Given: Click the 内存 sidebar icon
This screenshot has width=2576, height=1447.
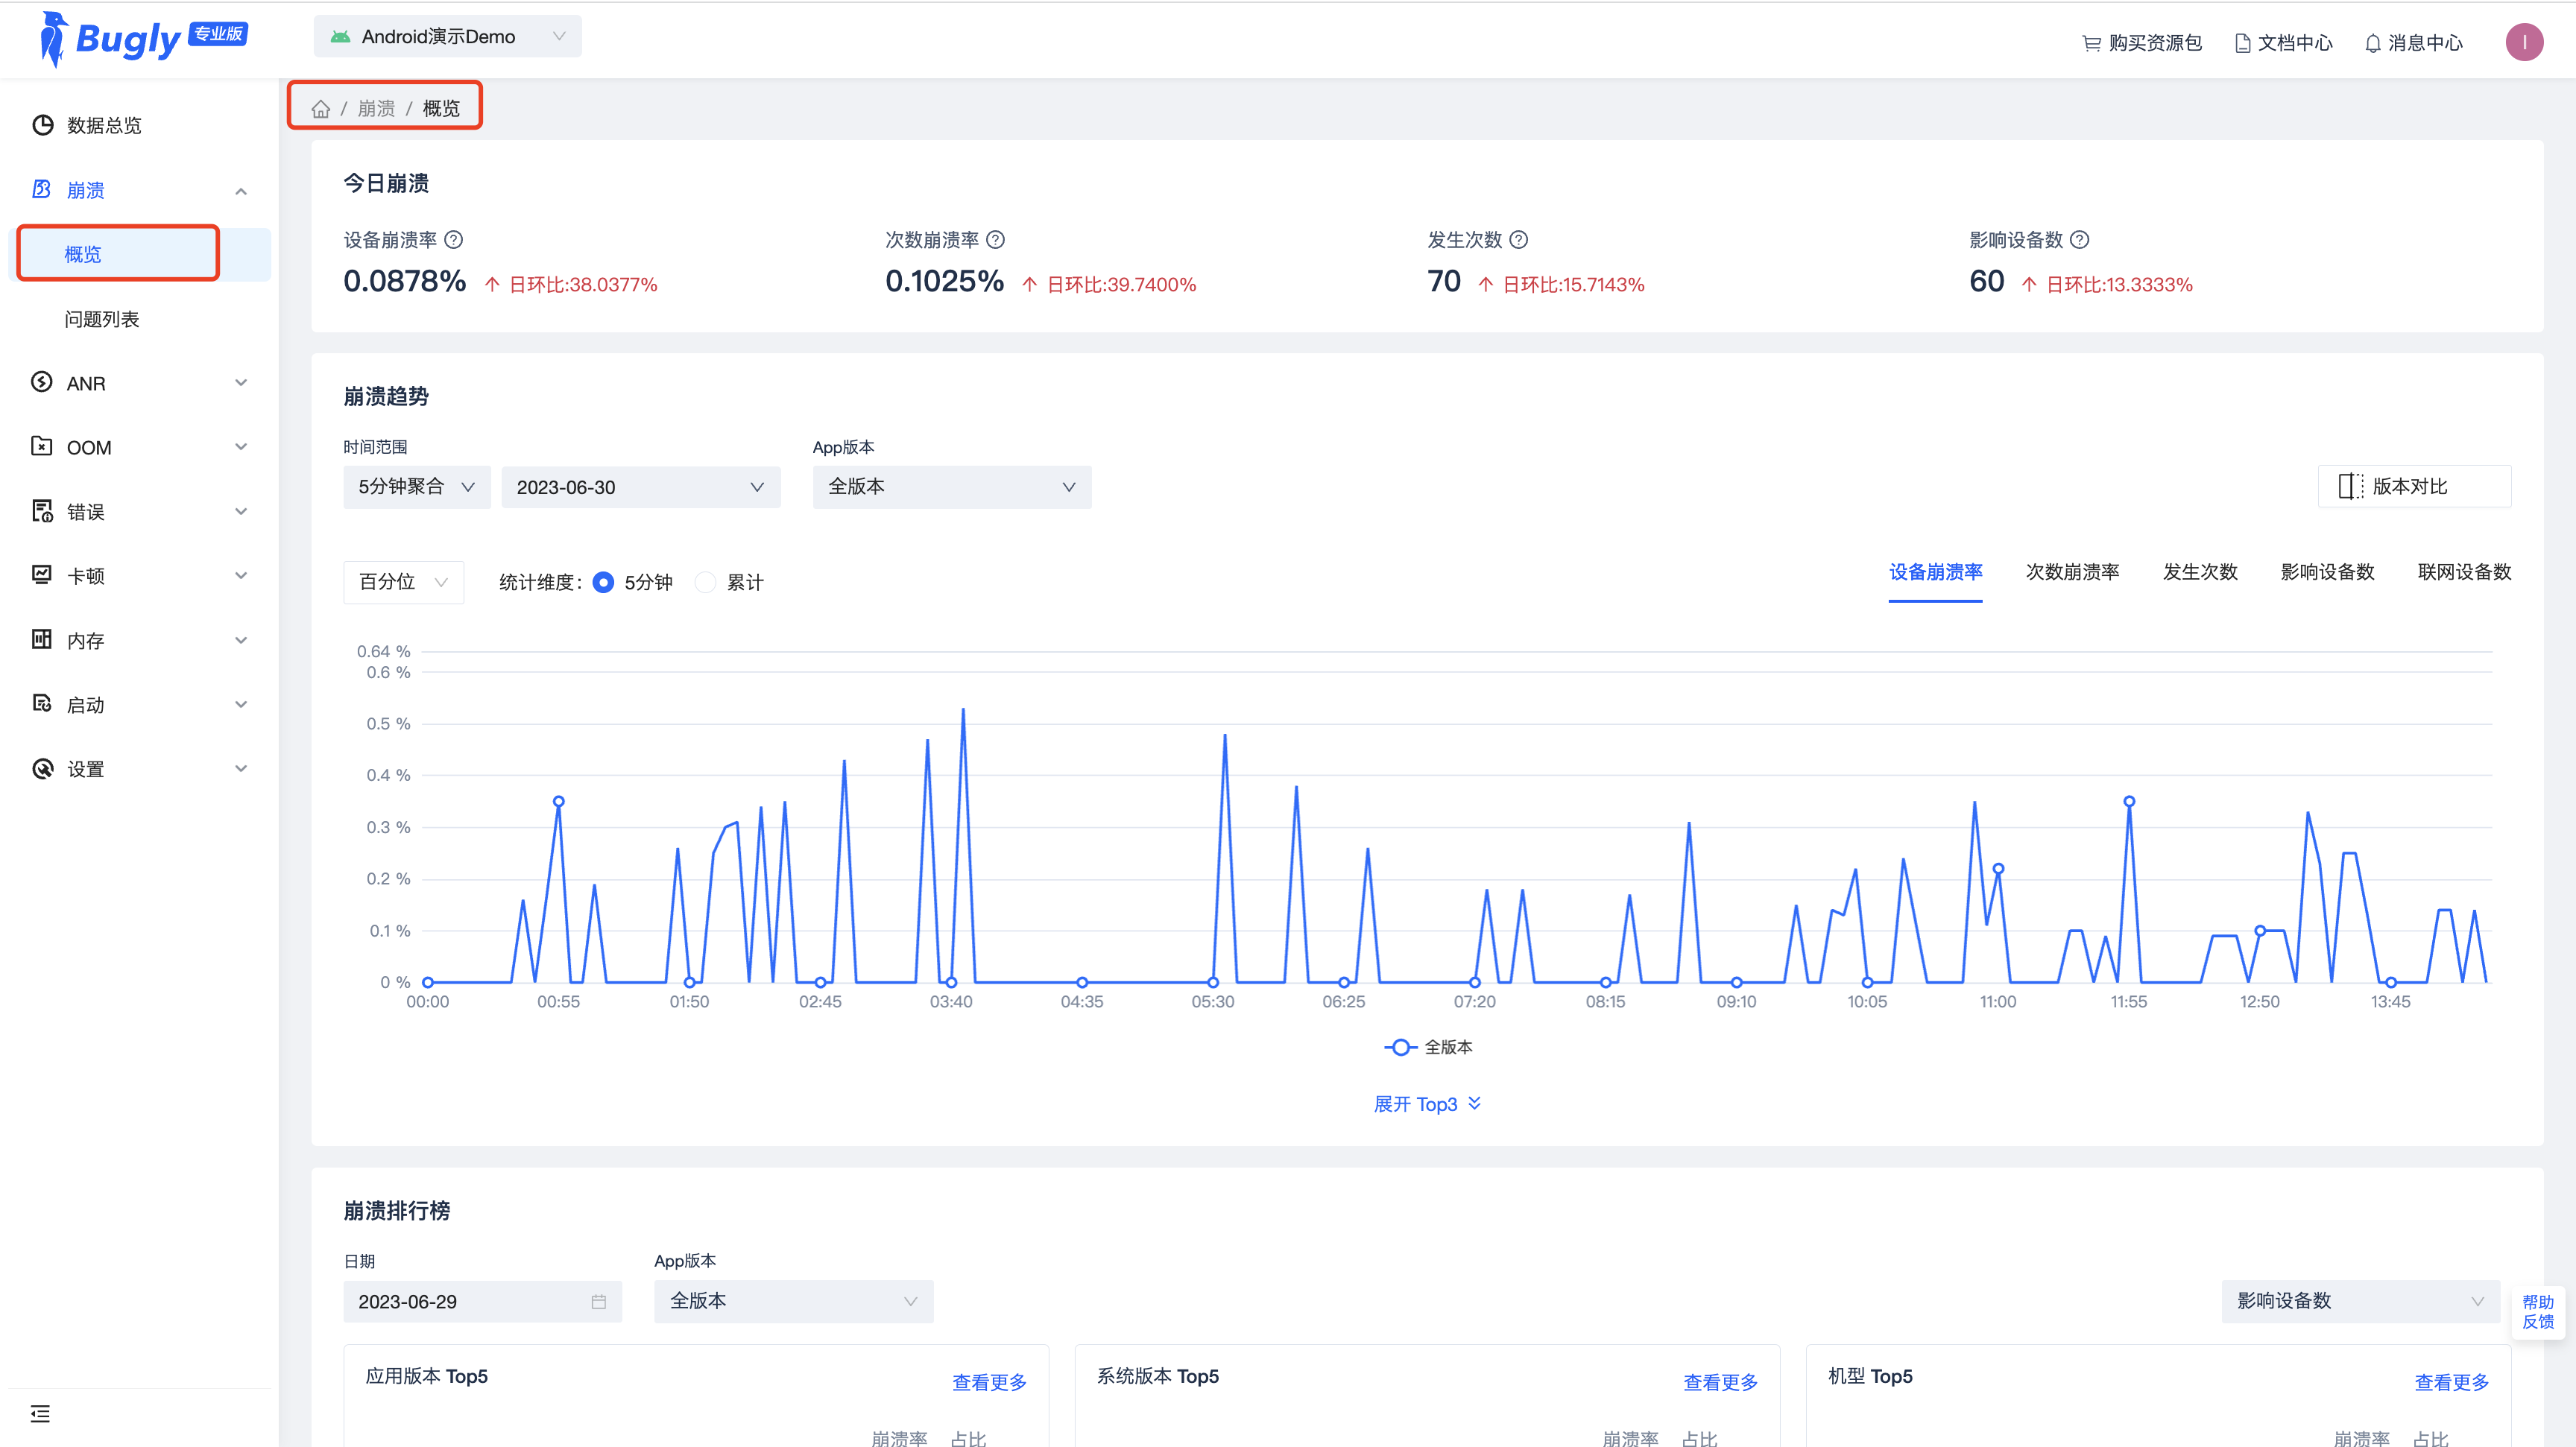Looking at the screenshot, I should (x=42, y=639).
